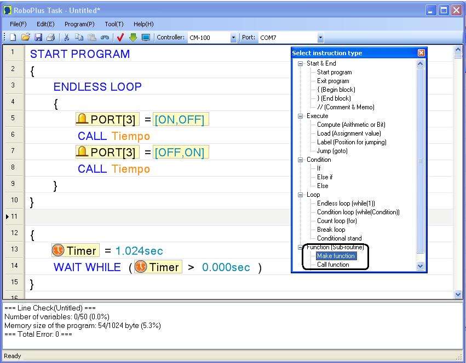Click CALL Tiempo on line 8
This screenshot has width=466, height=363.
(x=114, y=168)
